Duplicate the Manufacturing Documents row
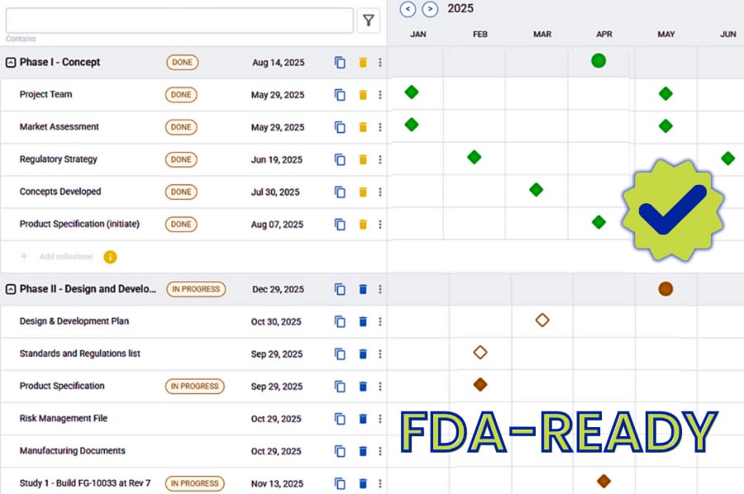This screenshot has width=744, height=494. point(340,451)
